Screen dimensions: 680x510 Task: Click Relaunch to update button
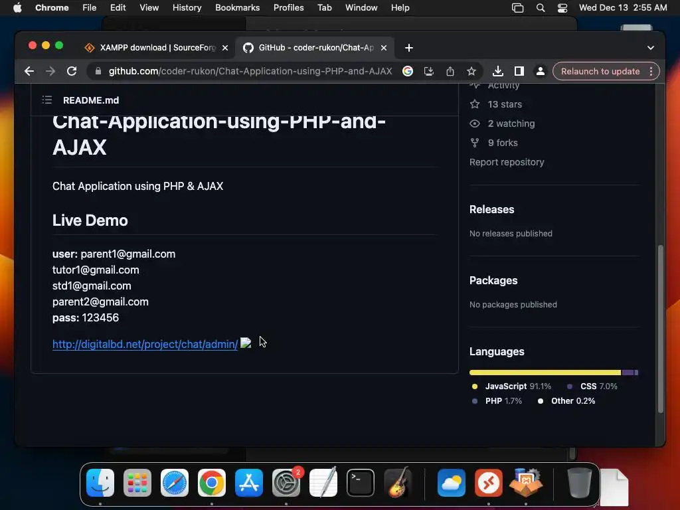pyautogui.click(x=600, y=71)
